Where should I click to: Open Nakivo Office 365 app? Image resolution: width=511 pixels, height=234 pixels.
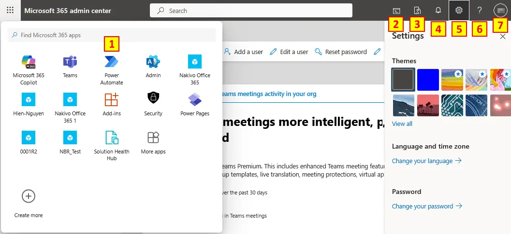195,70
